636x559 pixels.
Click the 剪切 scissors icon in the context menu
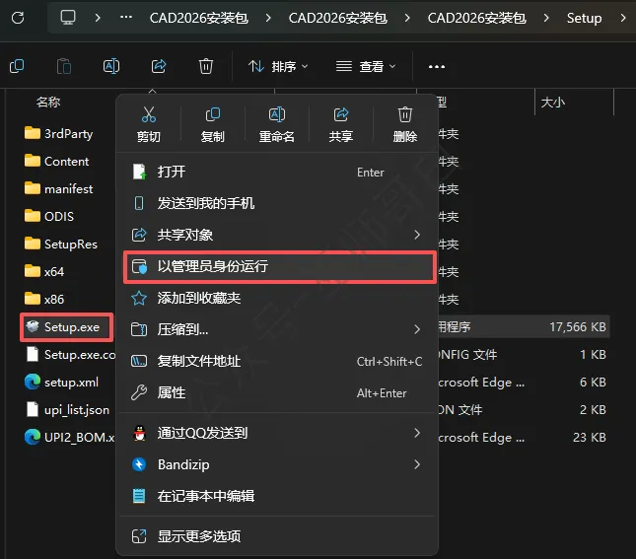pyautogui.click(x=149, y=114)
